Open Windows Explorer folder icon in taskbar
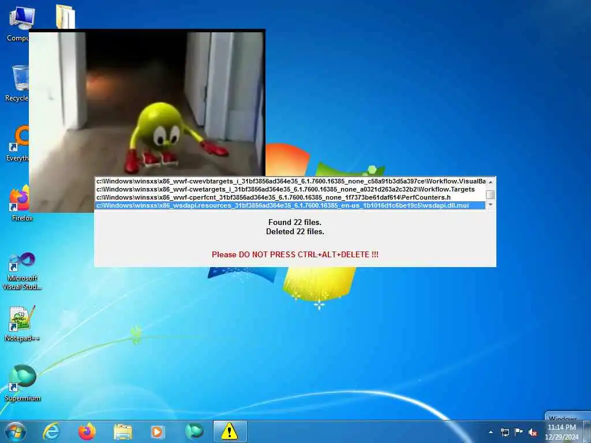Screen dimensions: 591x443 (122, 432)
